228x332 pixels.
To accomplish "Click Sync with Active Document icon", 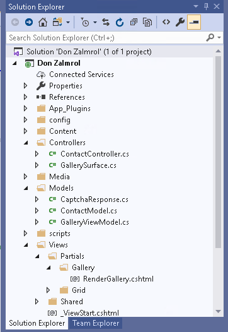I will (106, 22).
